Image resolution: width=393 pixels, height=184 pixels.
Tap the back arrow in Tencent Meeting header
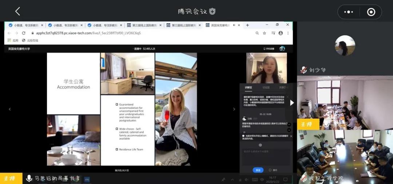coord(17,12)
